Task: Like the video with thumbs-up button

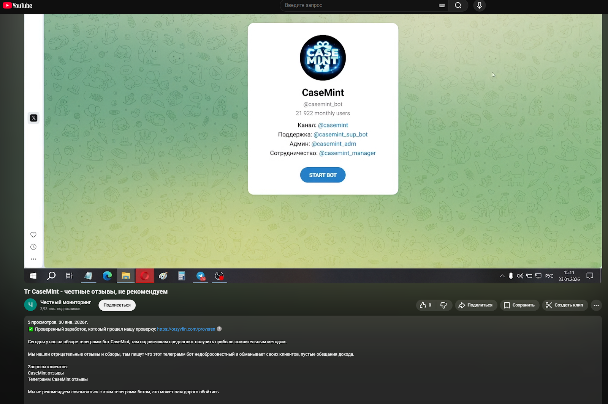Action: coord(426,305)
